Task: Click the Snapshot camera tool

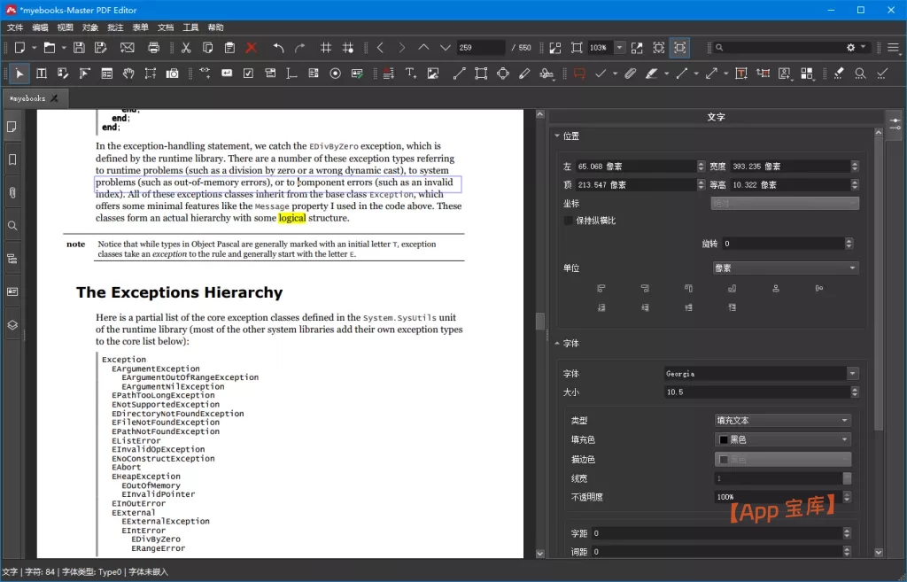Action: coord(173,74)
